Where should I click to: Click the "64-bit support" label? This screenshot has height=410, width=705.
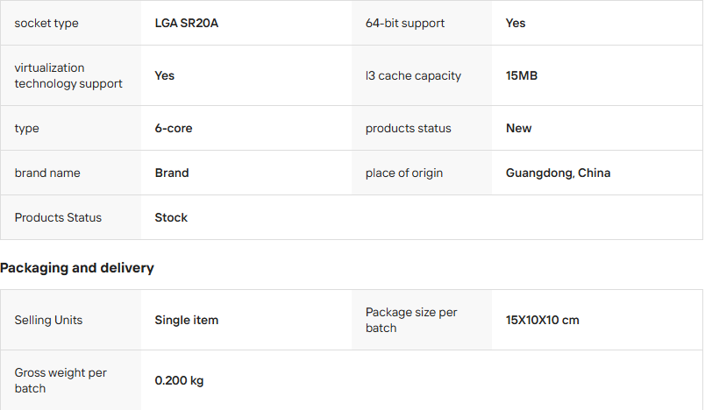405,23
